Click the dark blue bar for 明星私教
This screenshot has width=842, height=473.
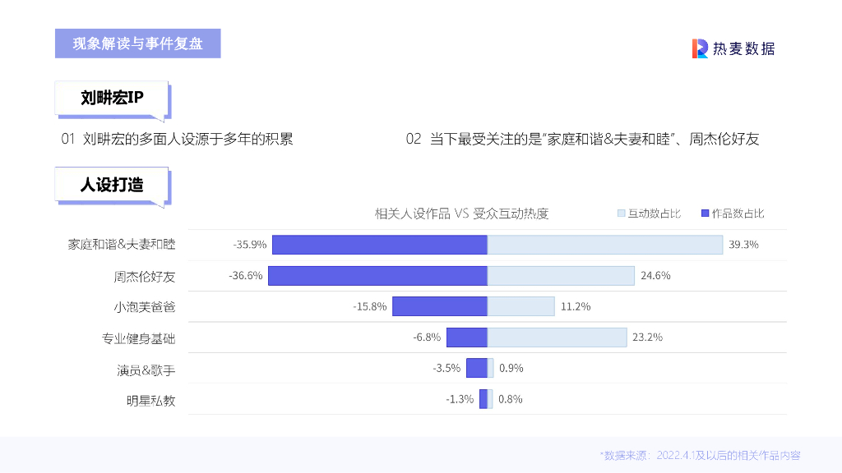click(483, 399)
